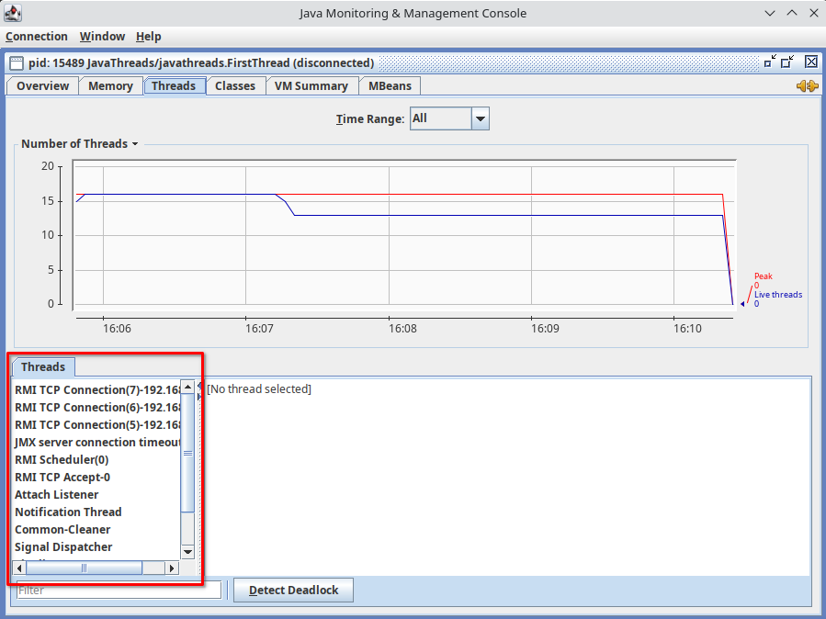Click thread list scroll right arrow
The image size is (826, 619).
point(171,568)
